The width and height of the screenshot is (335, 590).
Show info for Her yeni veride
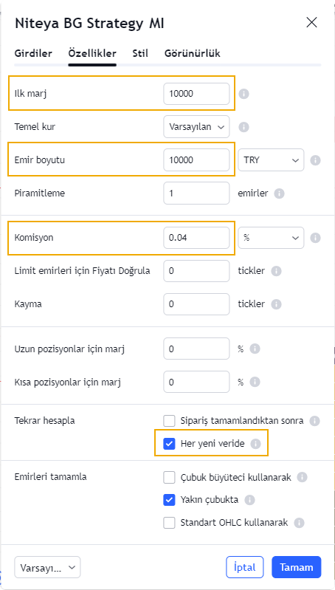click(x=255, y=444)
